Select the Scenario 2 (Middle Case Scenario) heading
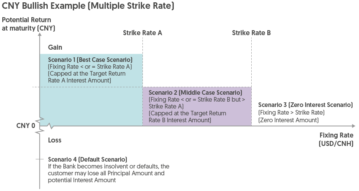359x191 pixels. 195,93
